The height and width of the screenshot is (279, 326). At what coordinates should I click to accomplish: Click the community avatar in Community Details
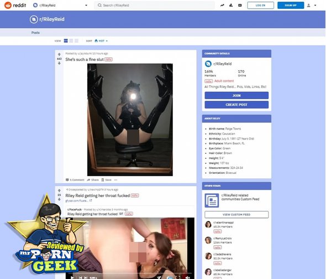pyautogui.click(x=208, y=64)
